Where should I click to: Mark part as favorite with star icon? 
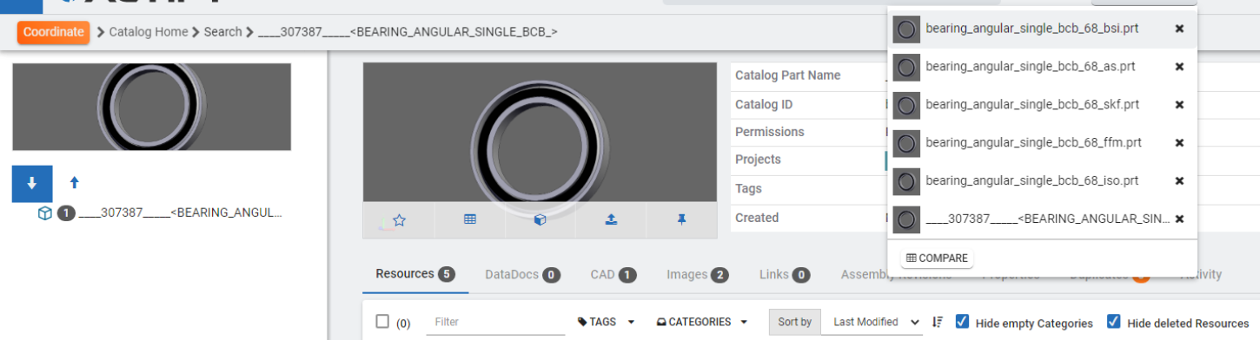(400, 220)
